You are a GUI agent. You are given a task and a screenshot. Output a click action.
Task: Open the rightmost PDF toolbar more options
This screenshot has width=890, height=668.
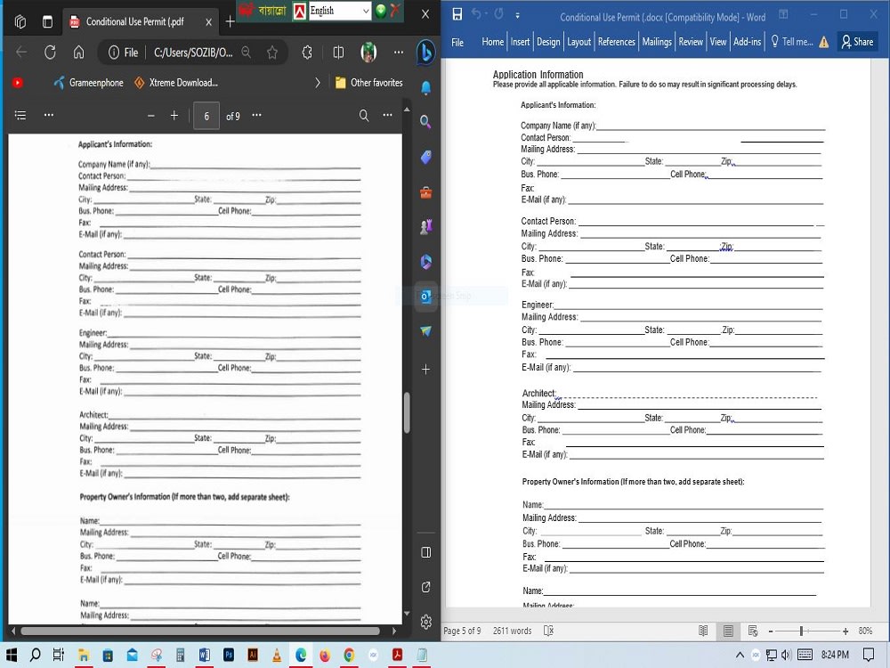[x=388, y=115]
